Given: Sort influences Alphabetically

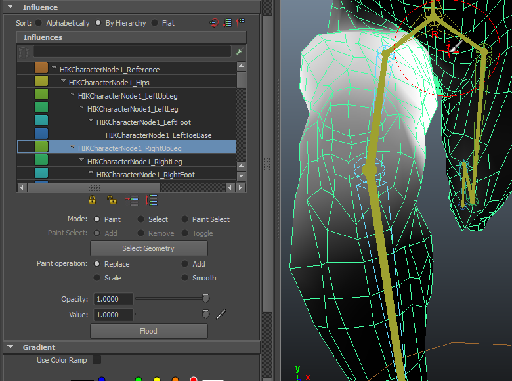Looking at the screenshot, I should coord(39,23).
